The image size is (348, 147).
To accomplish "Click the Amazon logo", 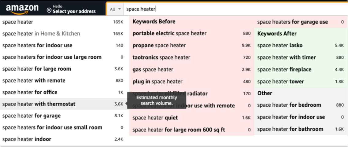I will (22, 9).
